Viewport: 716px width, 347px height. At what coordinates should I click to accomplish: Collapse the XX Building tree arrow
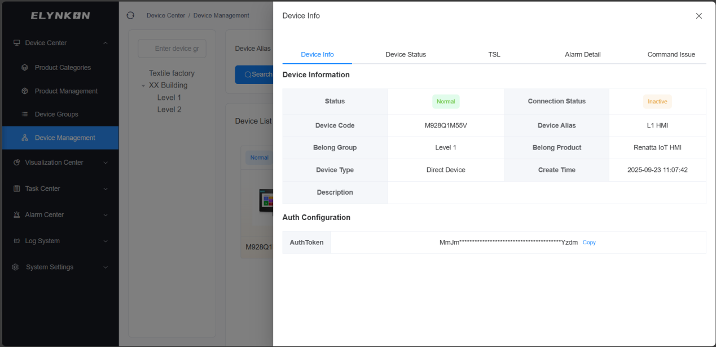[143, 86]
